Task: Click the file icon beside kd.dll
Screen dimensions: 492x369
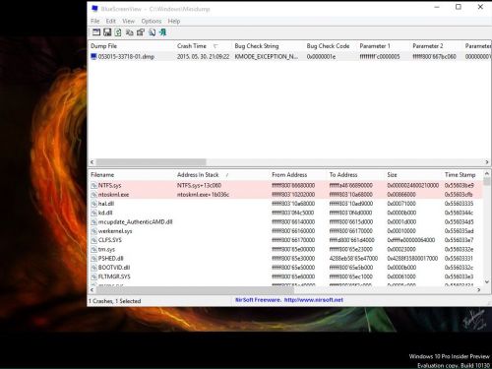Action: [94, 213]
